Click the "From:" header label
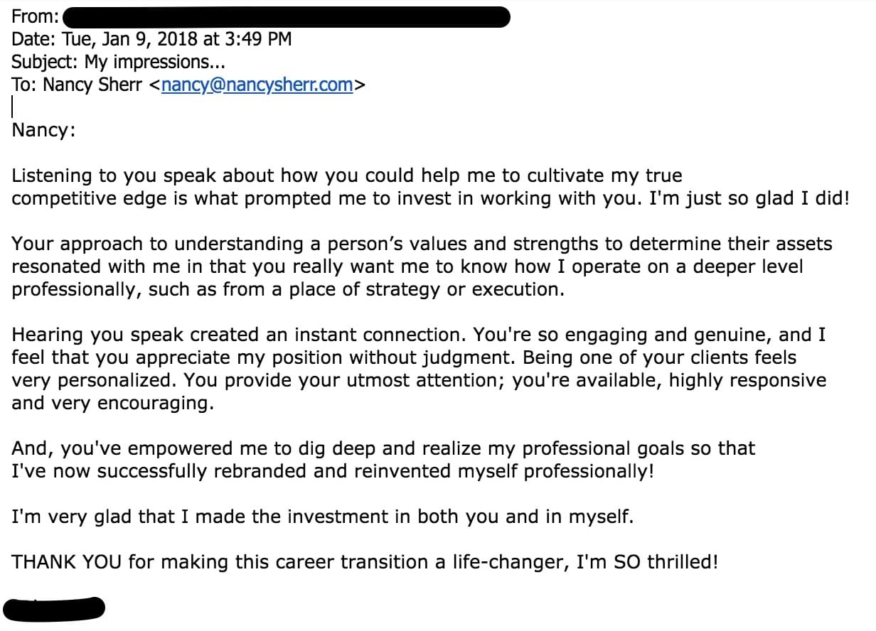Viewport: 876px width, 631px height. (x=35, y=16)
